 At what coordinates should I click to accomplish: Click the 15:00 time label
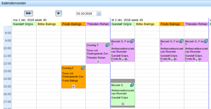click(7, 86)
